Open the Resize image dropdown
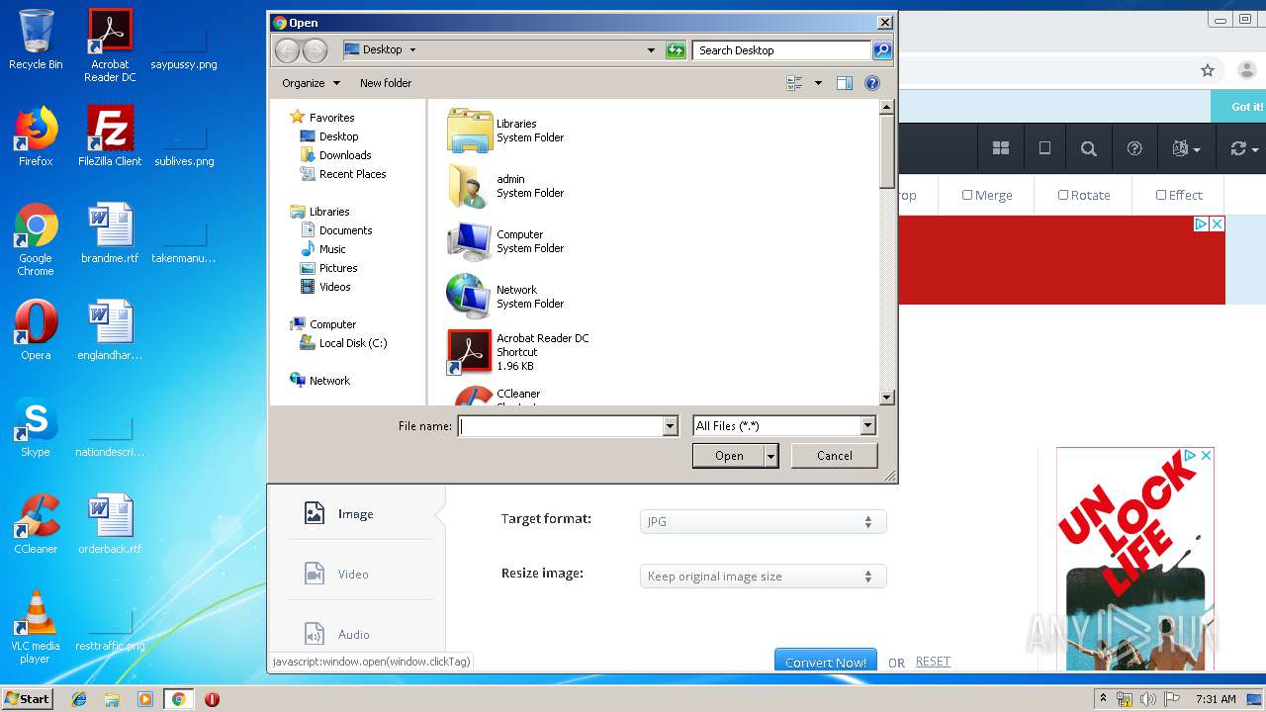 pyautogui.click(x=763, y=577)
